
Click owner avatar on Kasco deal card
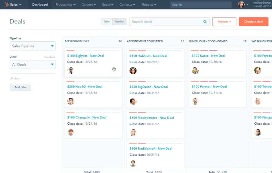pos(195,70)
